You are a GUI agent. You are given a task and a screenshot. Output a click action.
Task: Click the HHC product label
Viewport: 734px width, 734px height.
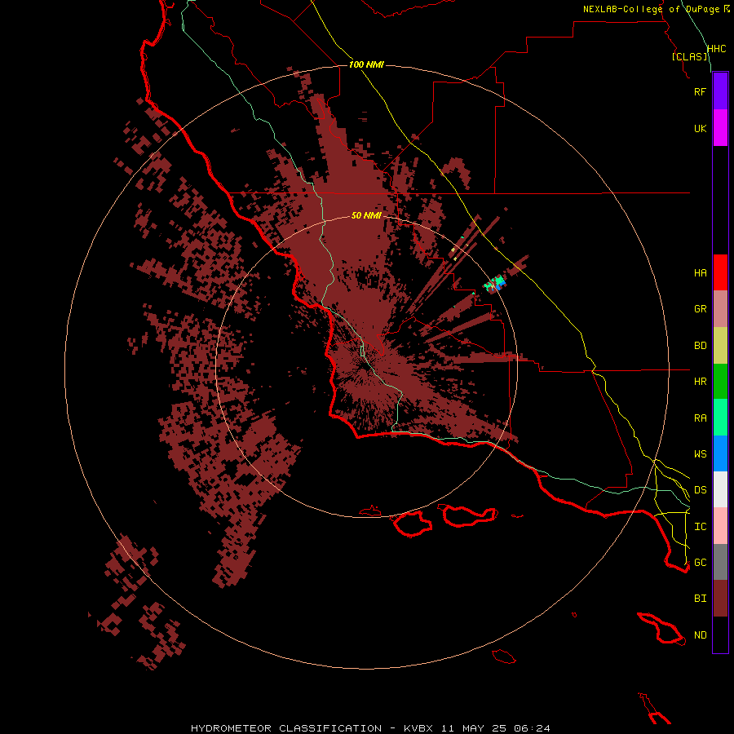click(716, 49)
